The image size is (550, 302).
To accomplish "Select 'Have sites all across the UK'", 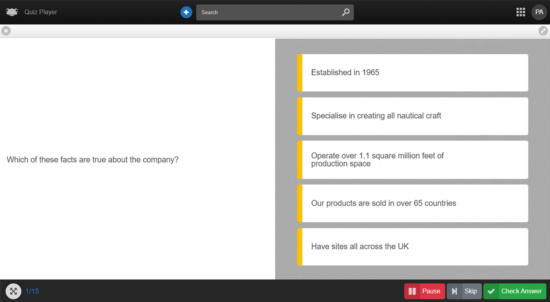I will pyautogui.click(x=412, y=247).
